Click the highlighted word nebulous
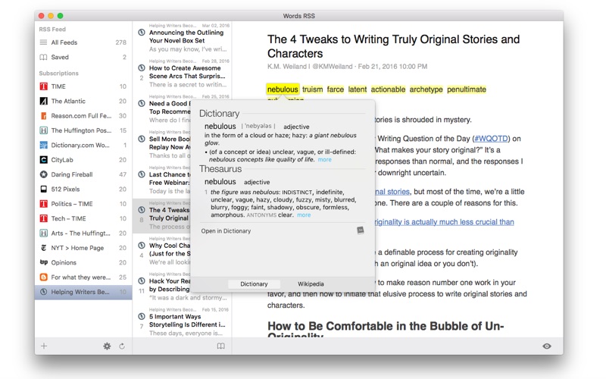Viewport: 606px width, 379px height. tap(283, 89)
